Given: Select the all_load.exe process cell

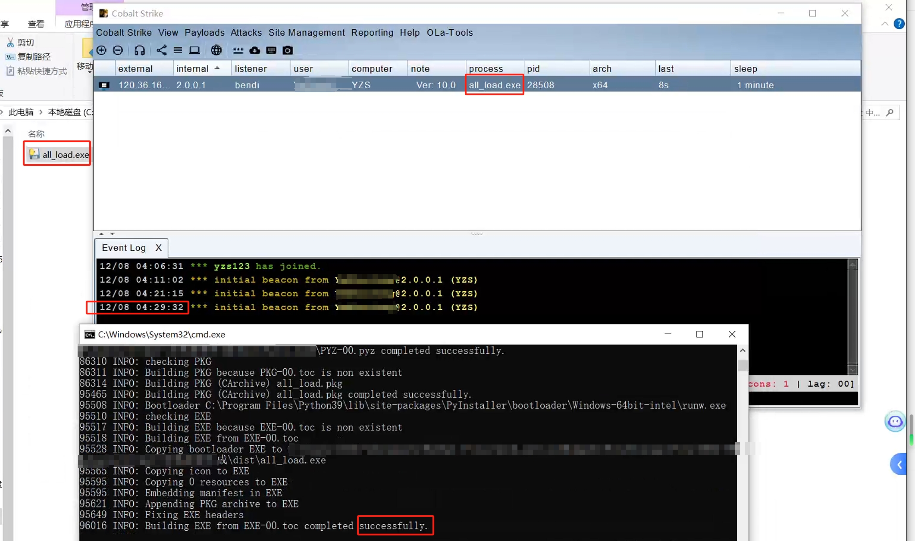Looking at the screenshot, I should (495, 85).
